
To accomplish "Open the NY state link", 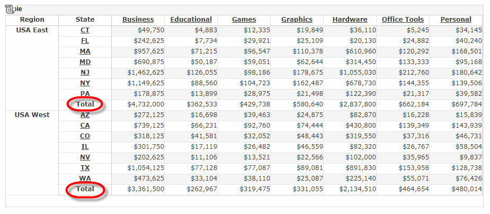I will [x=85, y=83].
